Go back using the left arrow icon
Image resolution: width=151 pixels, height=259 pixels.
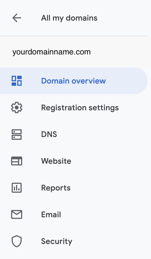pyautogui.click(x=17, y=18)
